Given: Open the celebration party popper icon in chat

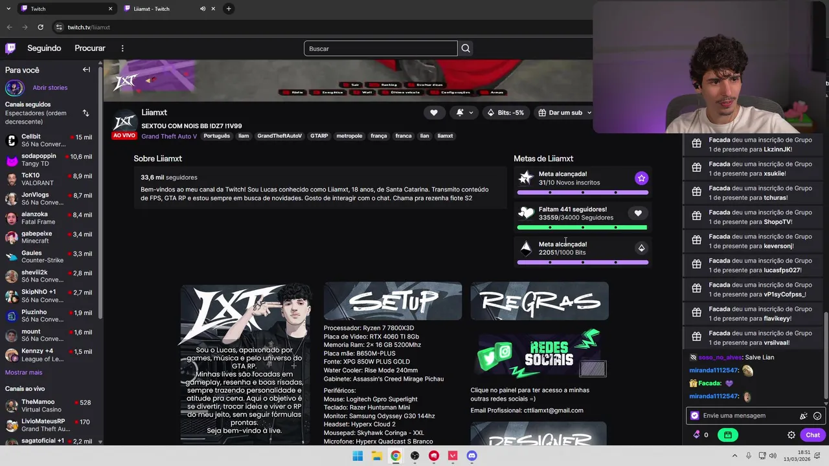Looking at the screenshot, I should click(x=804, y=416).
